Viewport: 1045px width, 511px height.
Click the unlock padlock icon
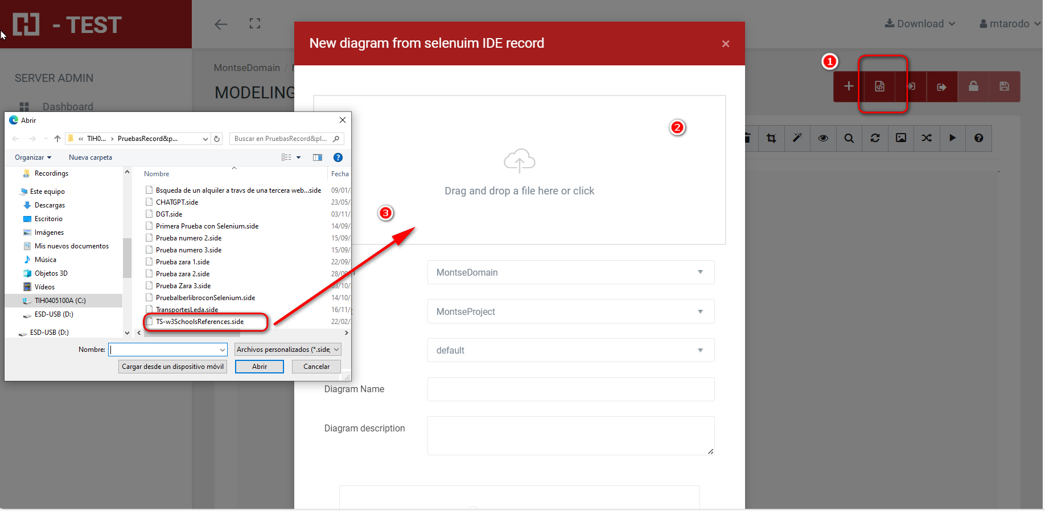(973, 86)
